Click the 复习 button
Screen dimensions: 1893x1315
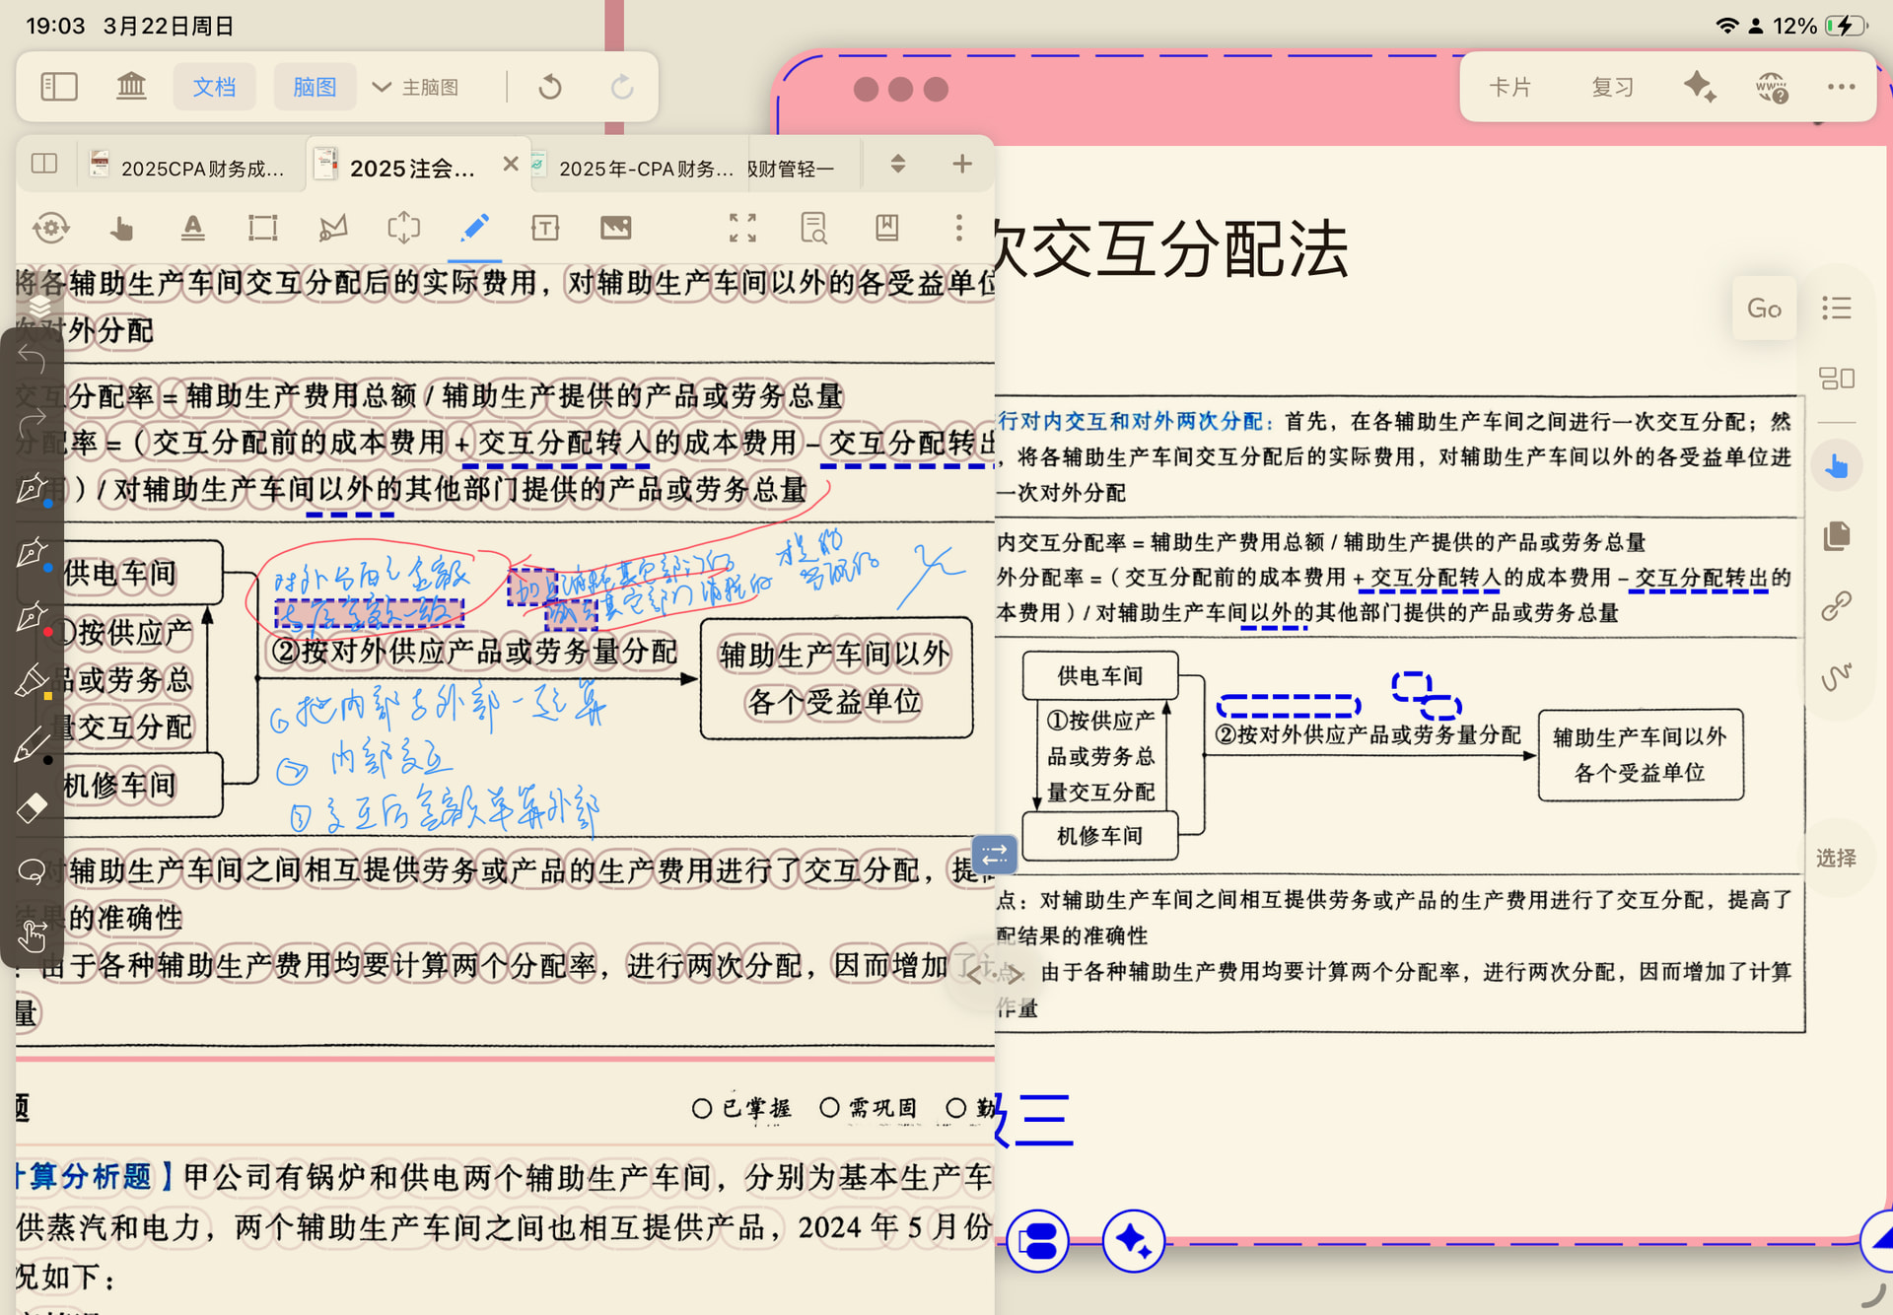[1611, 87]
